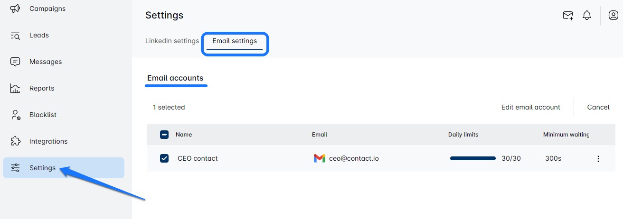Image resolution: width=623 pixels, height=219 pixels.
Task: Open the mail invite icon in header
Action: point(568,16)
